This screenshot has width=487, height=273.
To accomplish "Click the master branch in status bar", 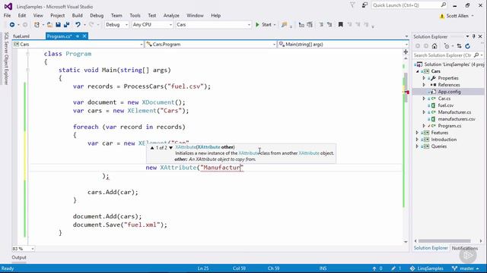I will 466,268.
